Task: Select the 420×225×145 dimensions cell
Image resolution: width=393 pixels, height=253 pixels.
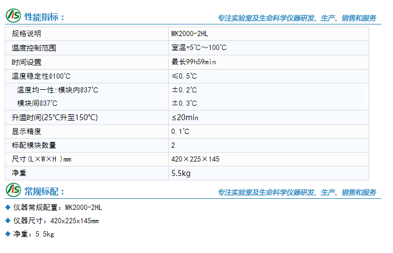Action: click(268, 159)
